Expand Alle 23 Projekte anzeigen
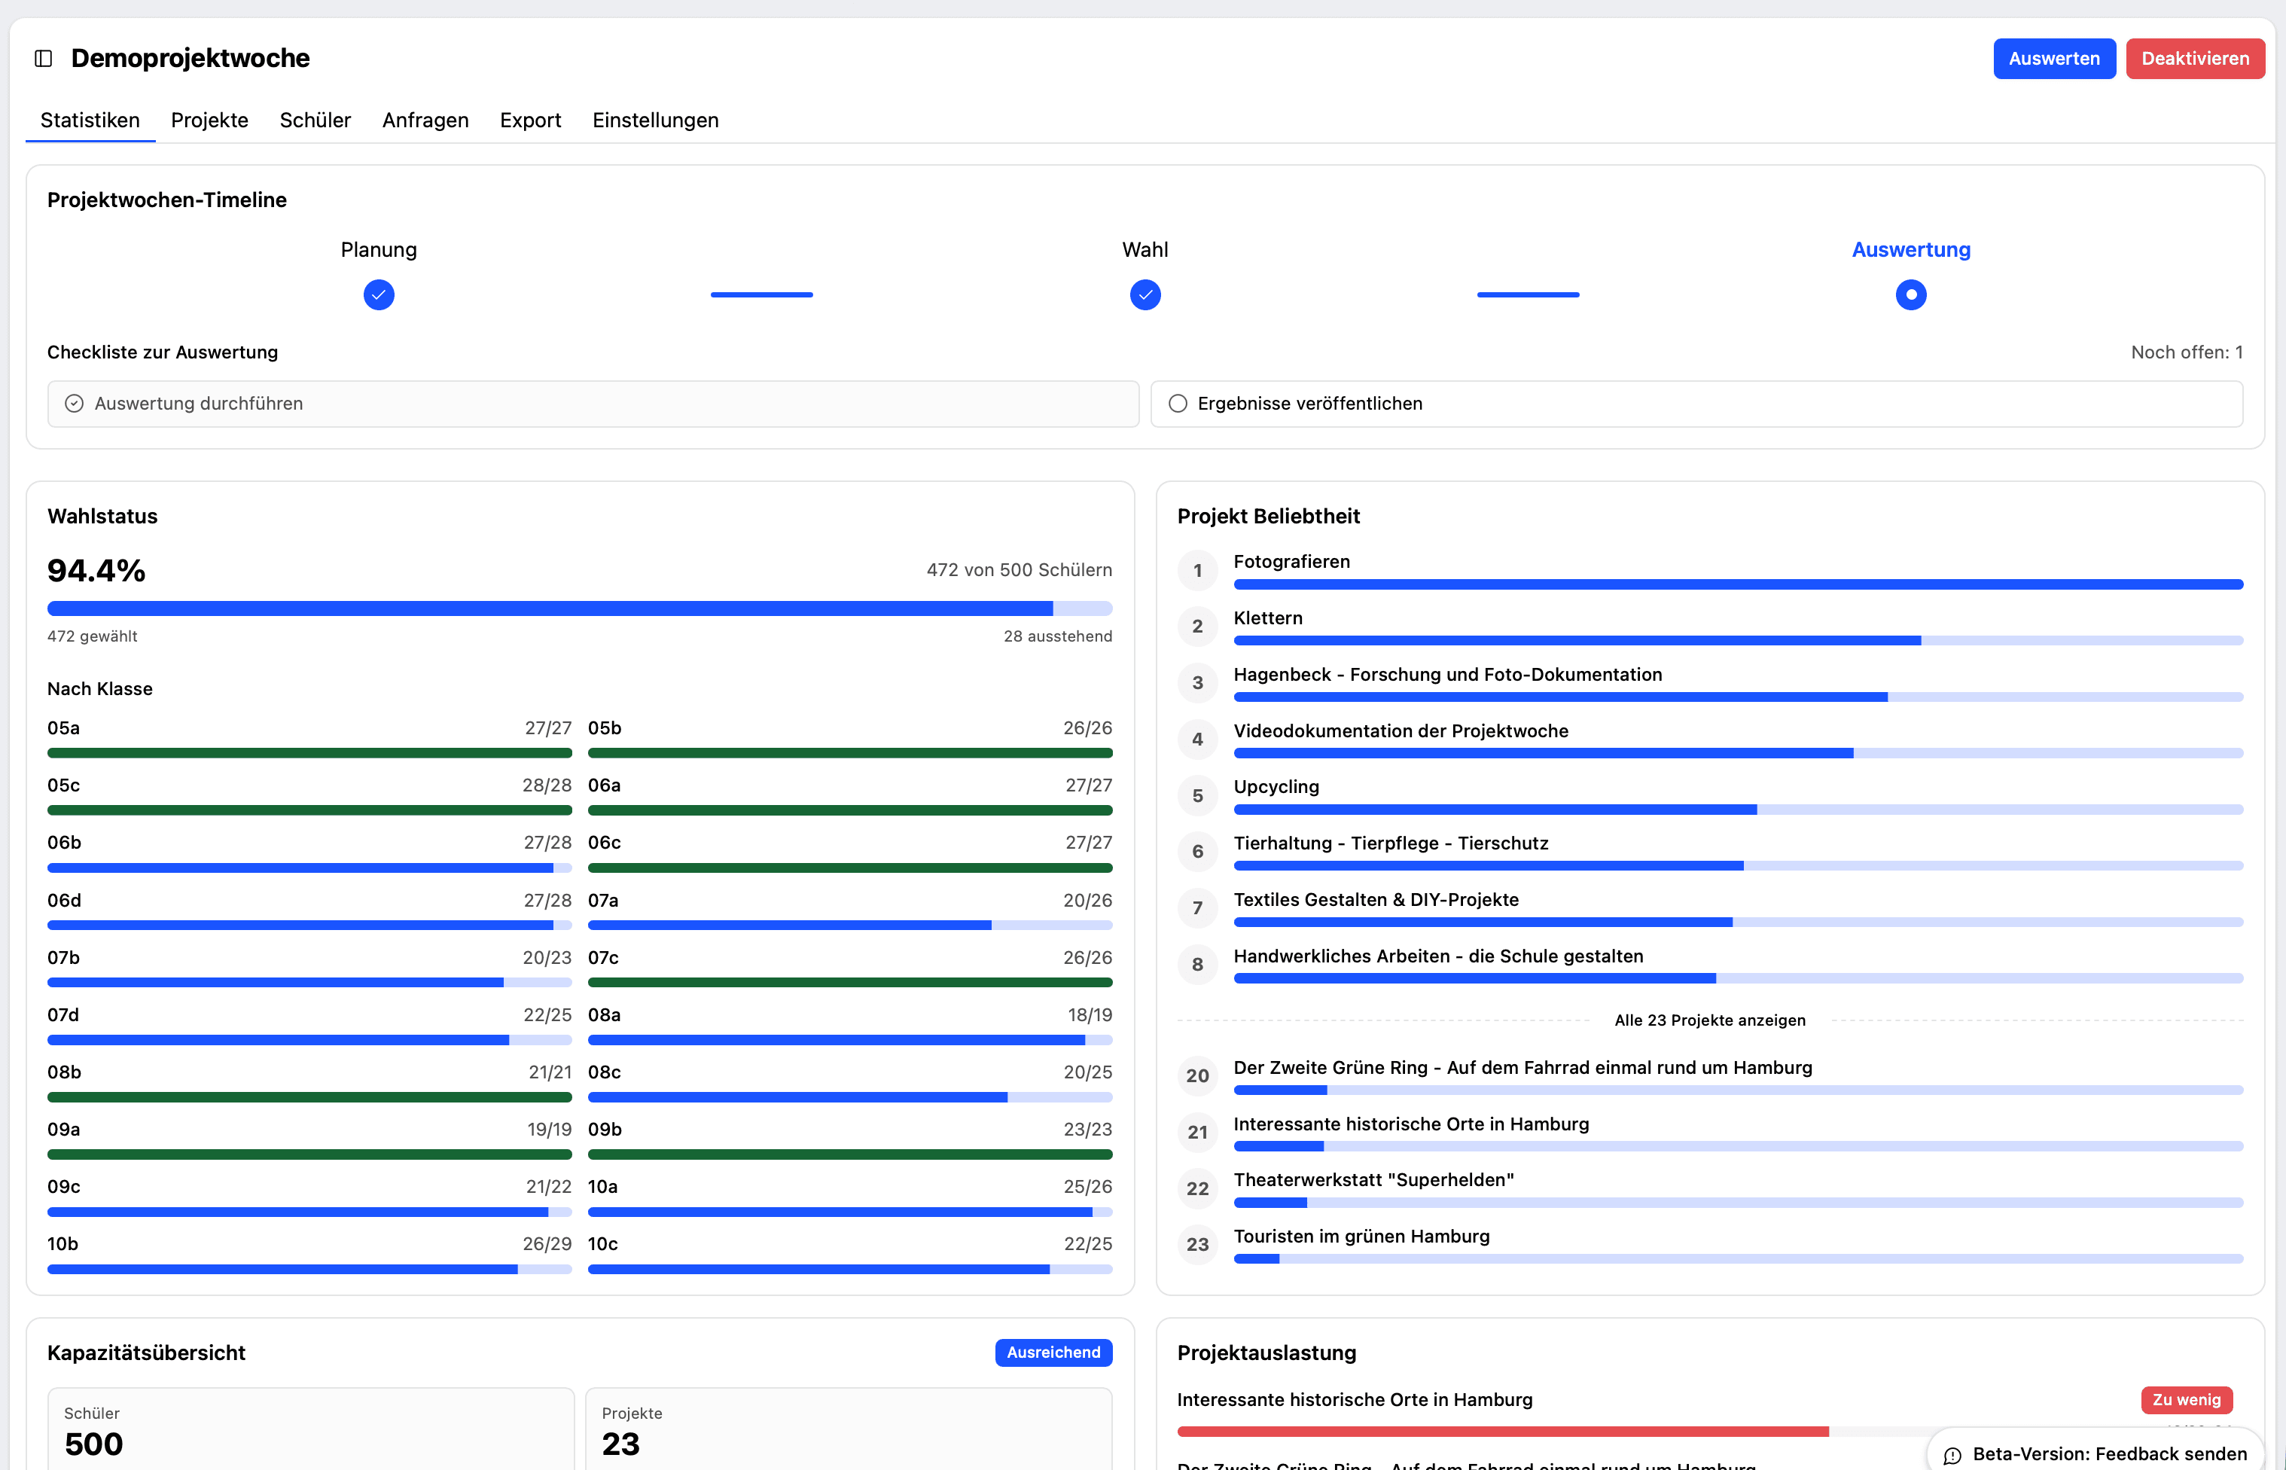 tap(1709, 1020)
